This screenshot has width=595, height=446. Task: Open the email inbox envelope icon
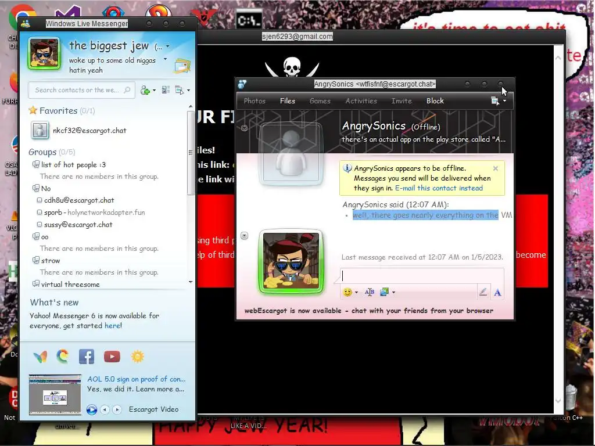(182, 66)
